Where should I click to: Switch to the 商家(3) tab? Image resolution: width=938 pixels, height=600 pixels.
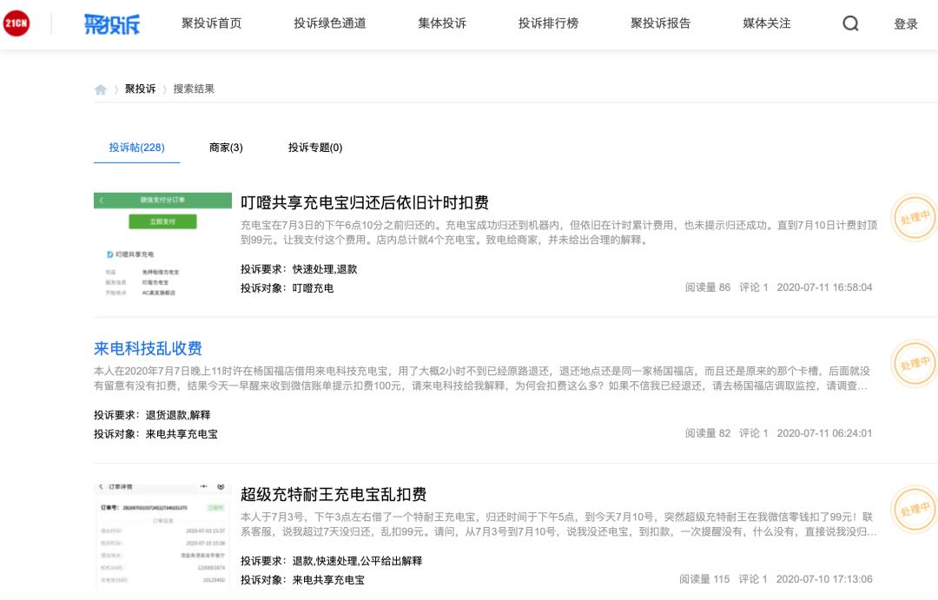tap(226, 148)
